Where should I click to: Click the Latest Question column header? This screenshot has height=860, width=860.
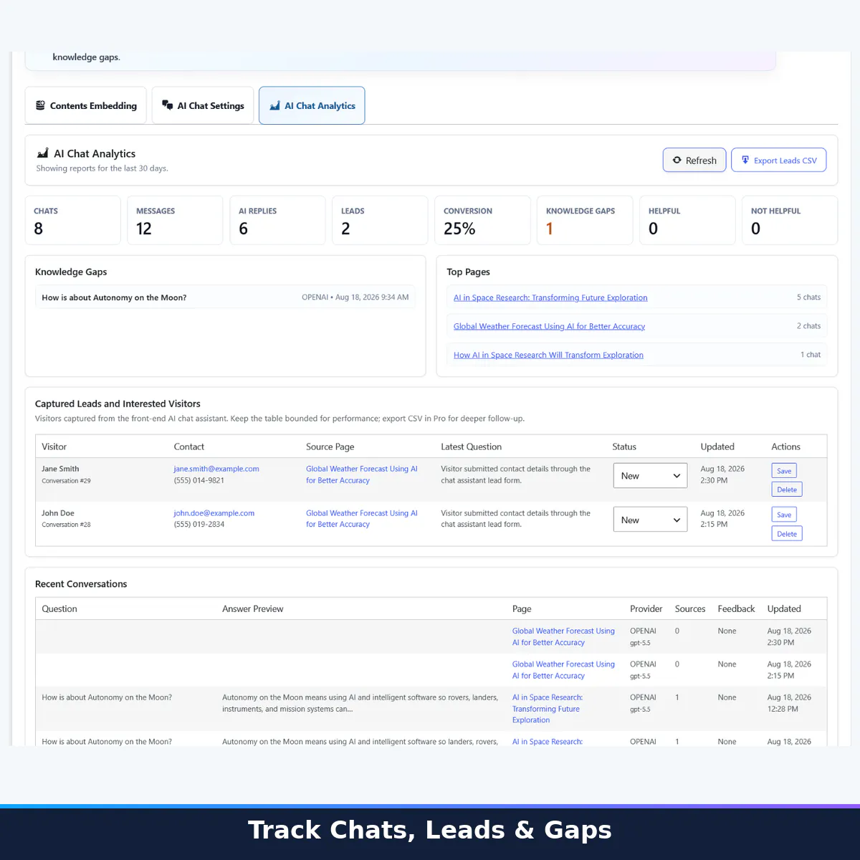pos(471,446)
